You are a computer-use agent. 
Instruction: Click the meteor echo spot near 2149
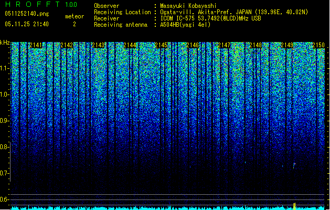click(294, 165)
